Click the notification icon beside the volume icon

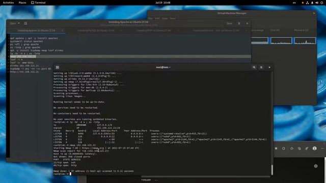click(x=312, y=3)
